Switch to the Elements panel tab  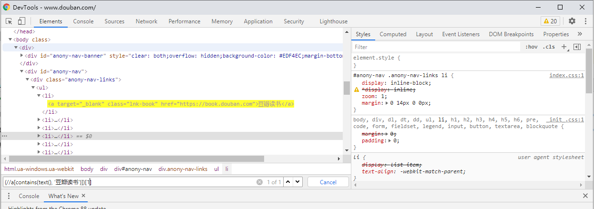pyautogui.click(x=51, y=21)
